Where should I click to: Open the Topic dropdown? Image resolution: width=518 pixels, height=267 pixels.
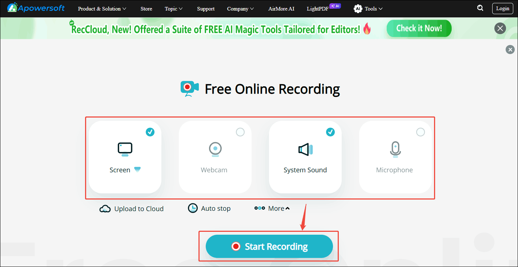[x=173, y=8]
